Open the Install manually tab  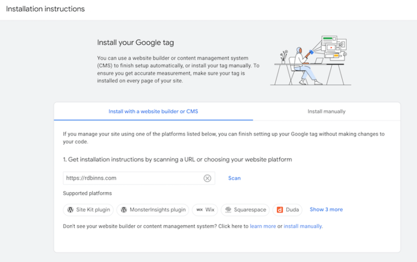coord(326,112)
